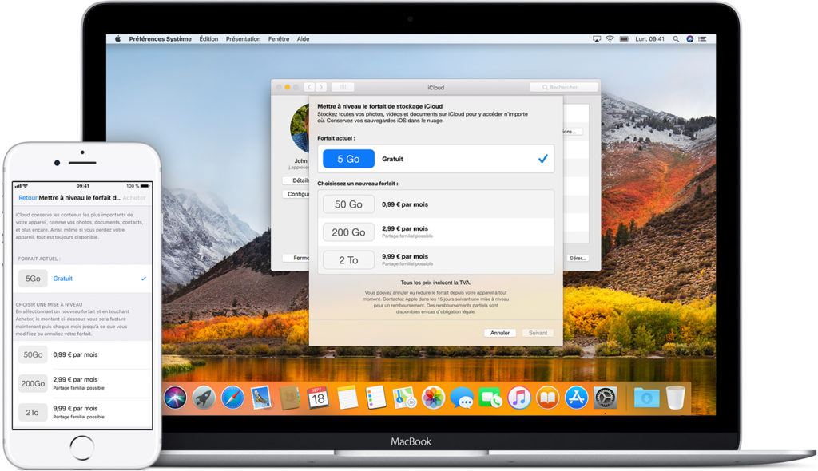The width and height of the screenshot is (818, 471).
Task: Tap 'CHOISIR UNE MISE À NIVEAU' header on iPhone
Action: tap(49, 304)
